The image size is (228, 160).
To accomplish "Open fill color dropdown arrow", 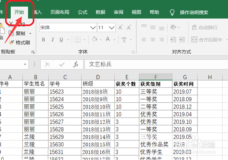I will [x=101, y=40].
